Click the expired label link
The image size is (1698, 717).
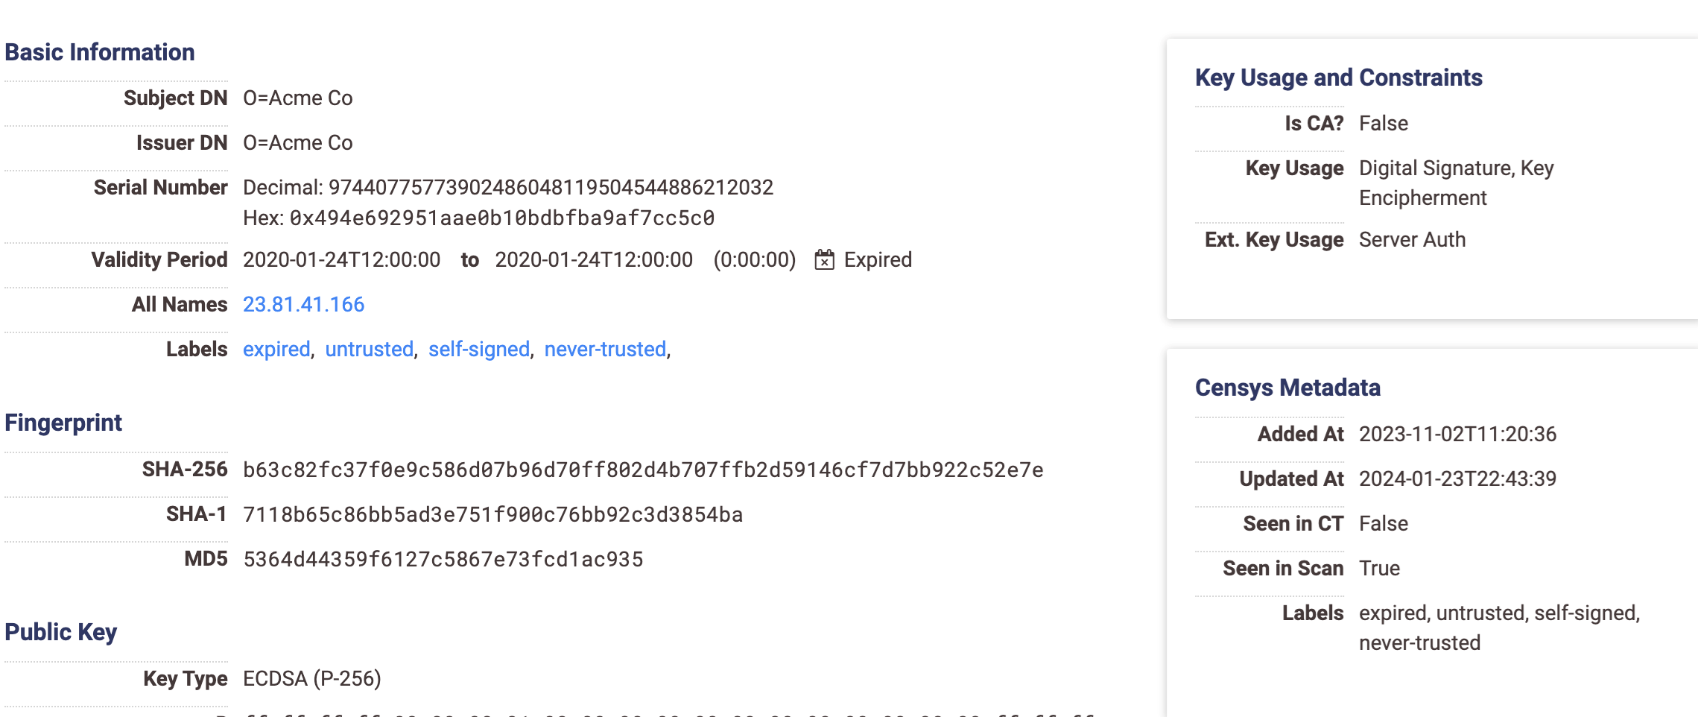(x=276, y=349)
